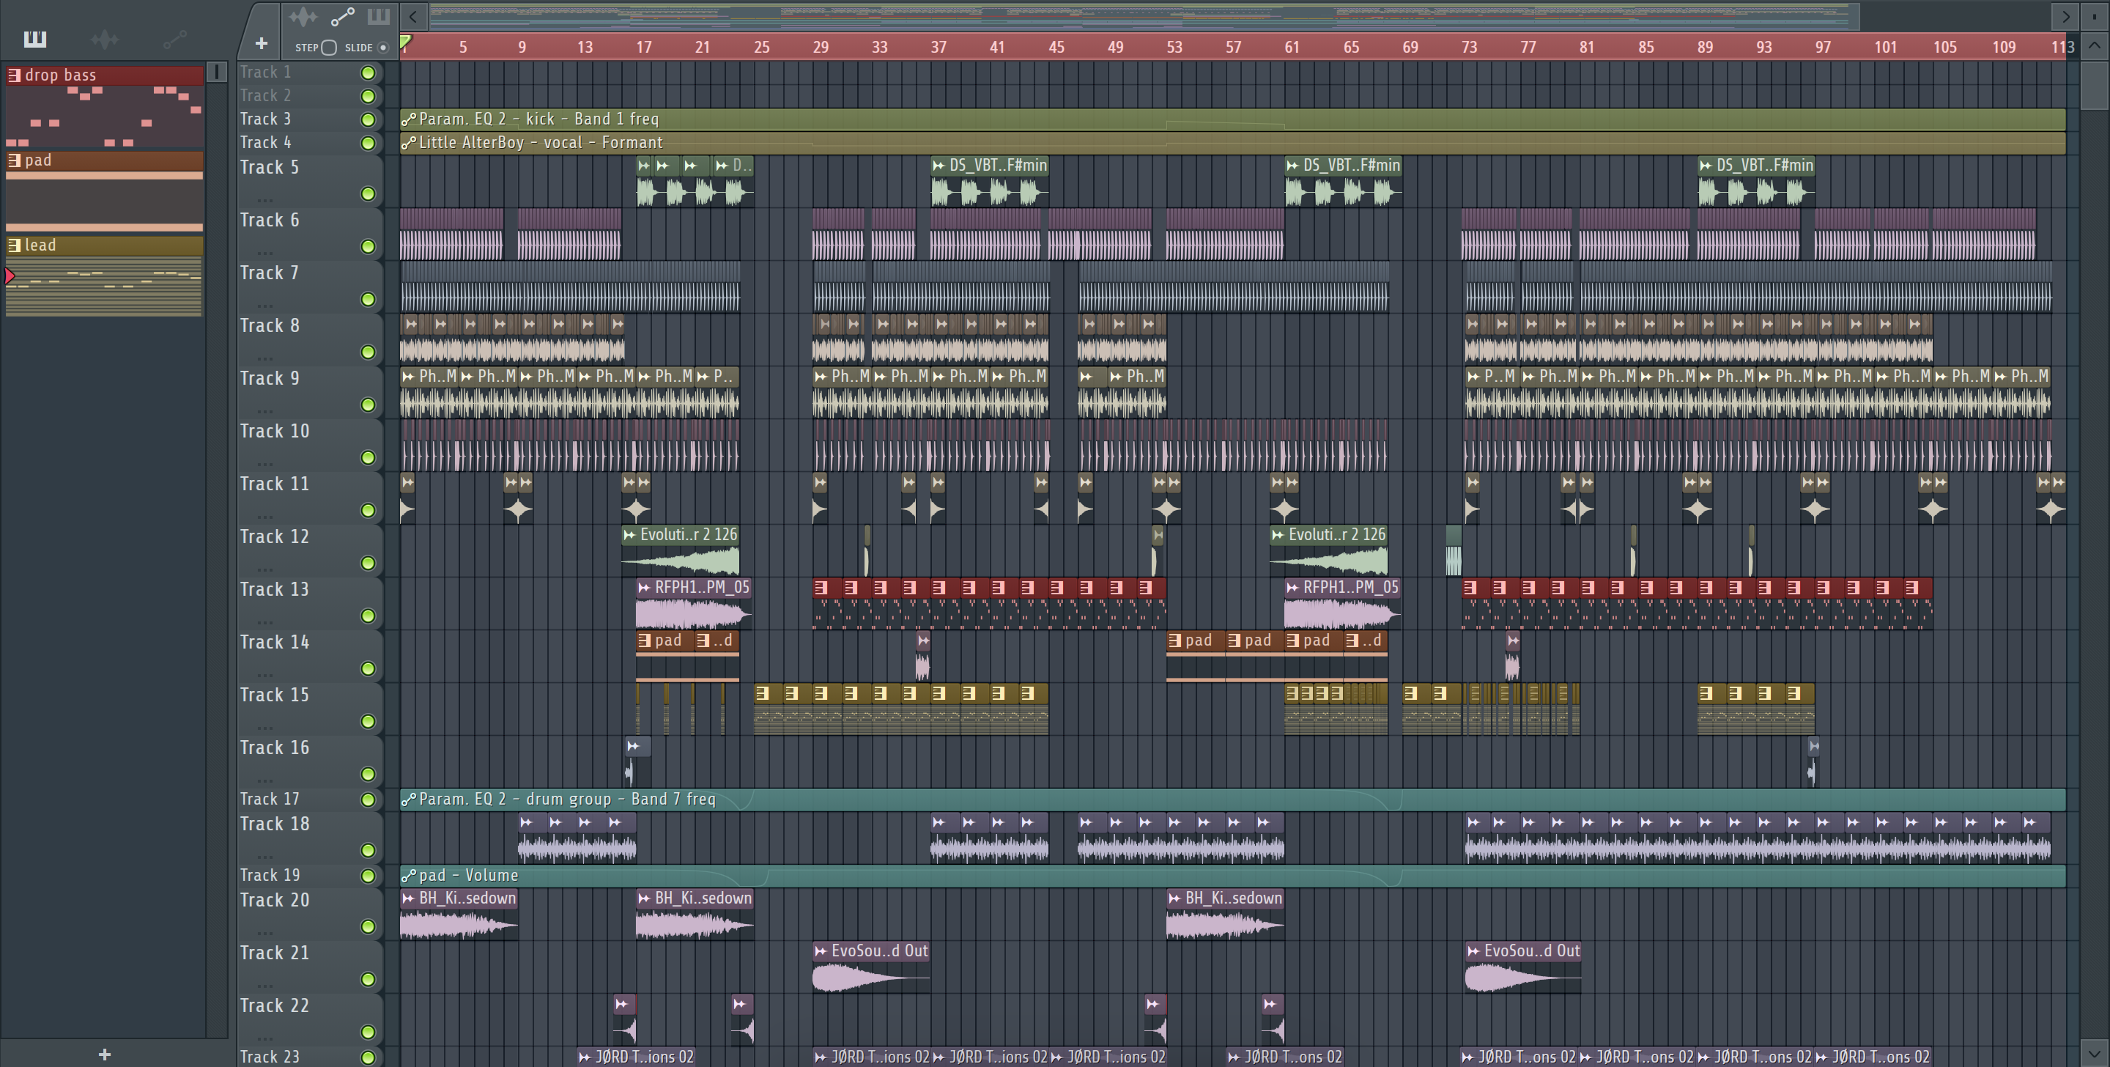Screen dimensions: 2110x1067
Task: Mute Track 19 using the green LED
Action: (x=369, y=876)
